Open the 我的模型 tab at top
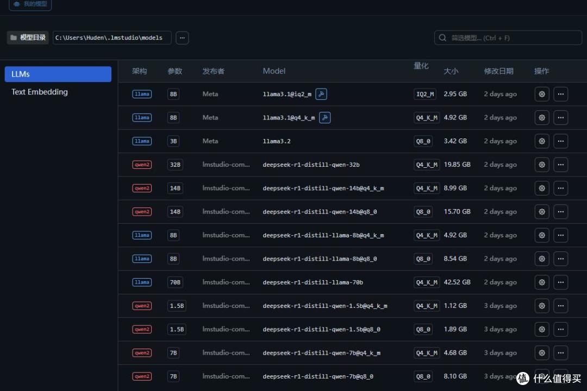This screenshot has width=587, height=391. [30, 4]
